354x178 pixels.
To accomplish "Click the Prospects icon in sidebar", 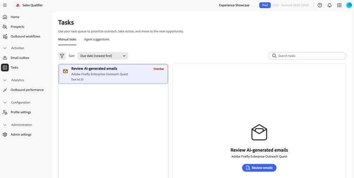I will coord(5,27).
